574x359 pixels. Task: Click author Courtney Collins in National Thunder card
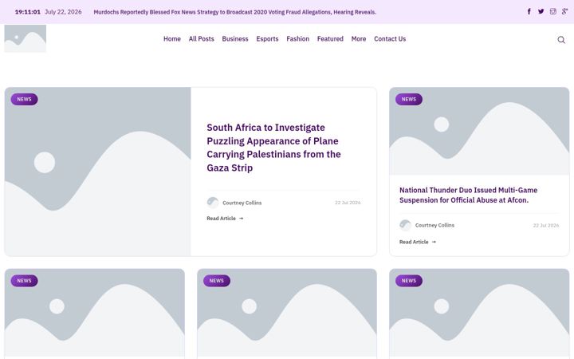click(x=434, y=225)
